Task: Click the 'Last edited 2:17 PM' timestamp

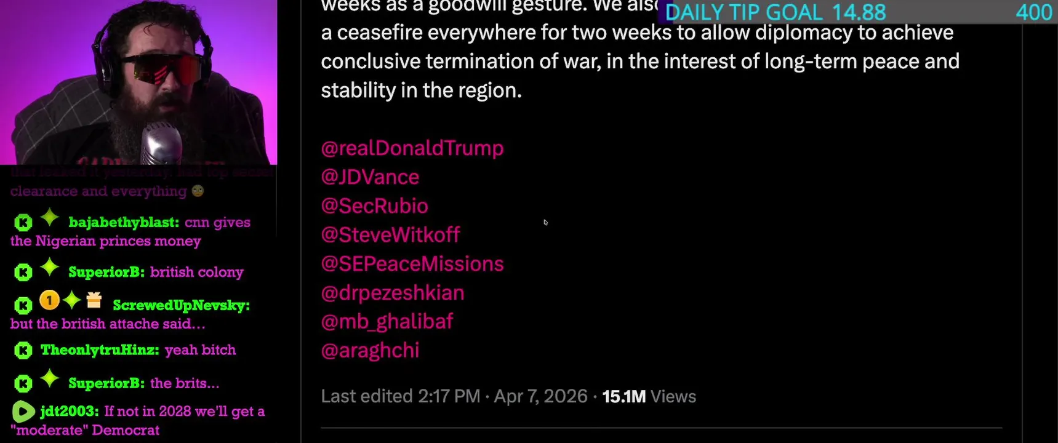Action: (400, 396)
